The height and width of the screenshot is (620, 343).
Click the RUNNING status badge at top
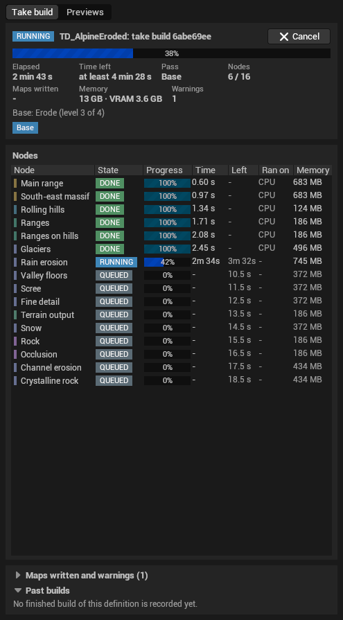coord(33,37)
